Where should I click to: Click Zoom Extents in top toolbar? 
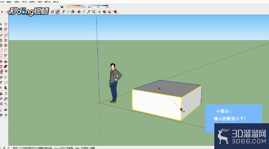(x=94, y=12)
